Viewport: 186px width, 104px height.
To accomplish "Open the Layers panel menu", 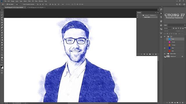I will click(185, 25).
